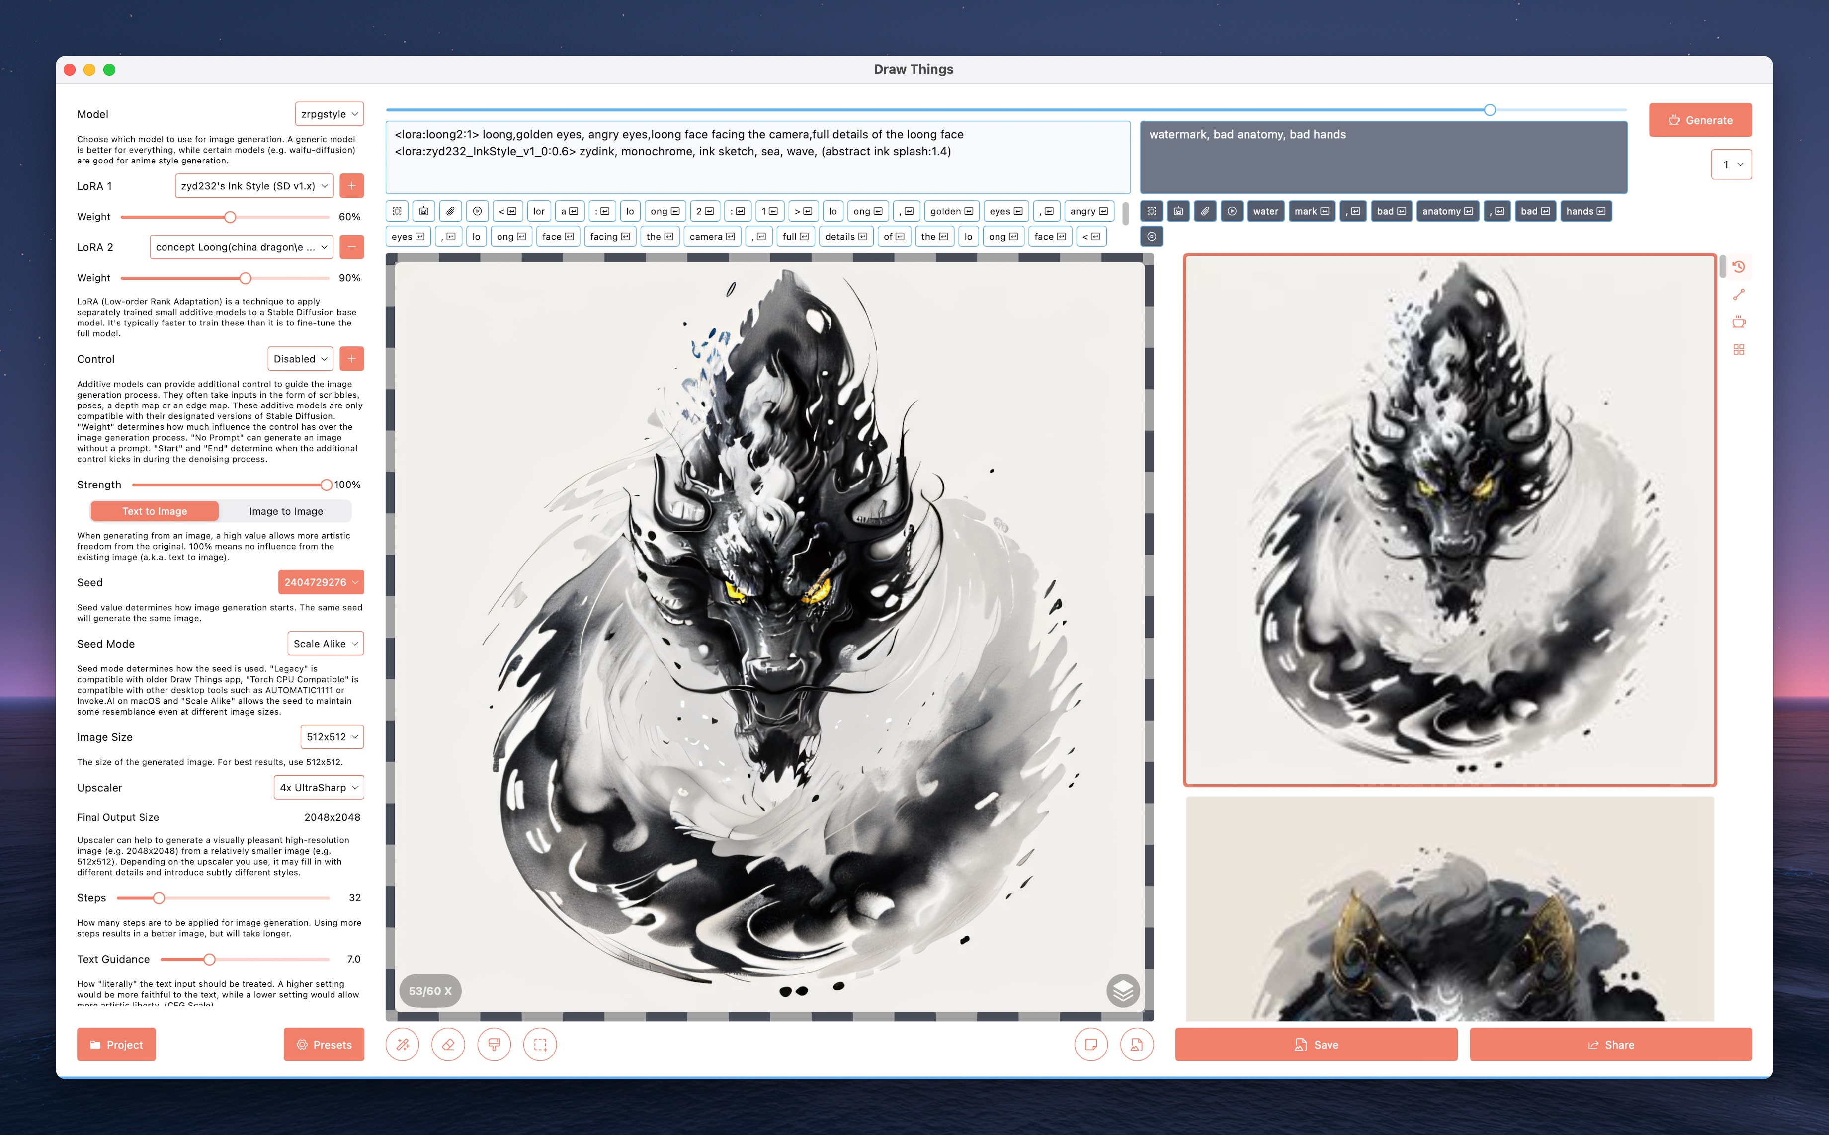Viewport: 1829px width, 1135px height.
Task: Open the Seed Mode Scale Alike dropdown
Action: click(x=325, y=644)
